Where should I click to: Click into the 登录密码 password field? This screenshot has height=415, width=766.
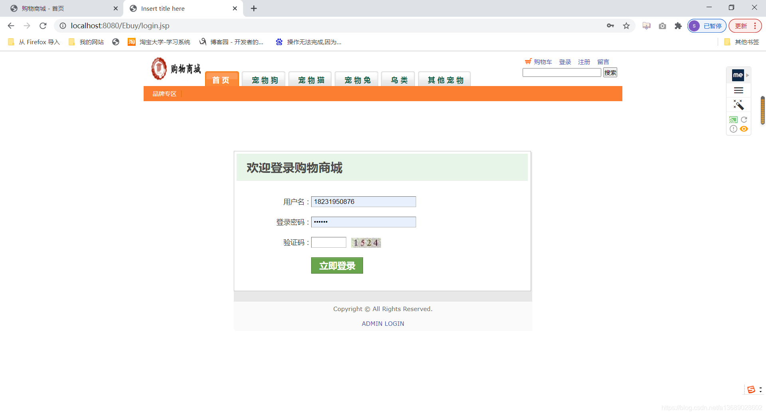[x=363, y=222]
